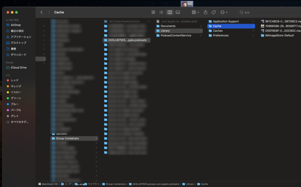Click the search field
301x187 pixels.
pyautogui.click(x=268, y=12)
